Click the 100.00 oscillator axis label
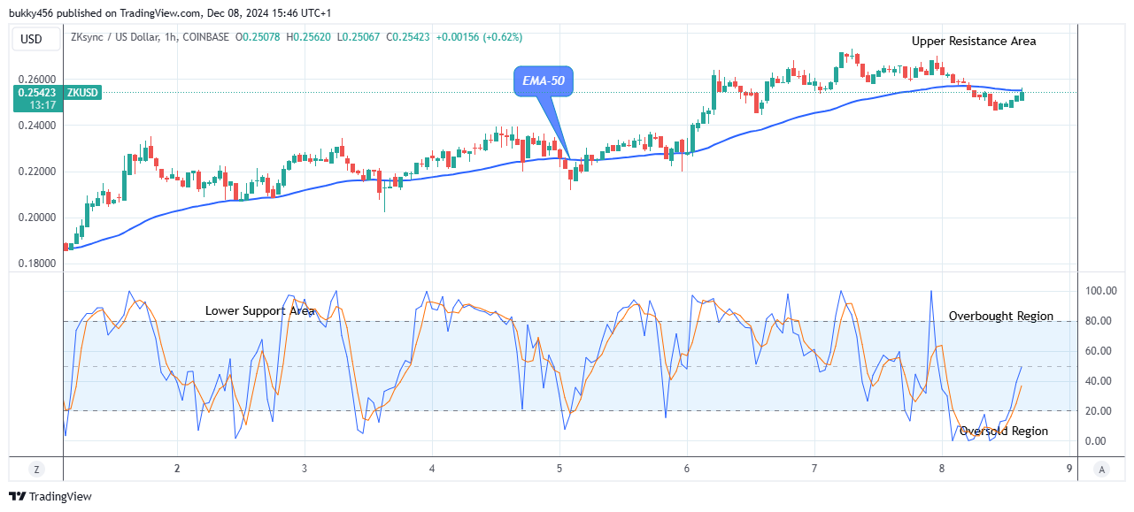This screenshot has height=512, width=1134. 1100,290
